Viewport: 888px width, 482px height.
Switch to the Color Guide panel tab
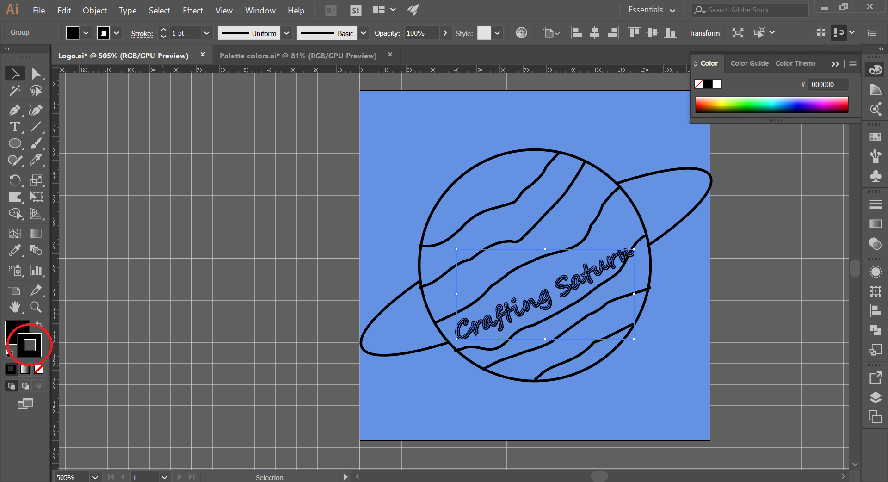749,63
